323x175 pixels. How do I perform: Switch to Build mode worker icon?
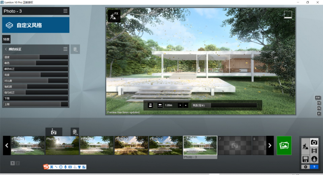pyautogui.click(x=306, y=147)
